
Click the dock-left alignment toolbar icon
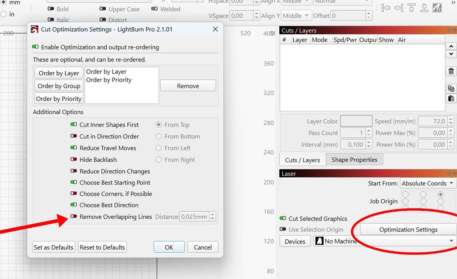[386, 8]
